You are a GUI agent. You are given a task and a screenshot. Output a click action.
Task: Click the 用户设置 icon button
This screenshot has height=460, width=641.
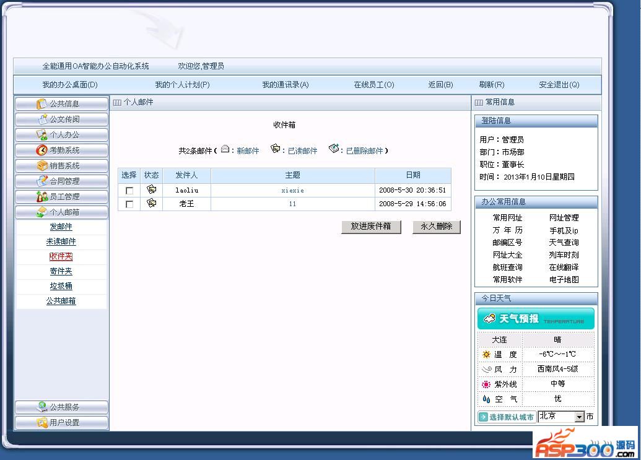coord(41,423)
